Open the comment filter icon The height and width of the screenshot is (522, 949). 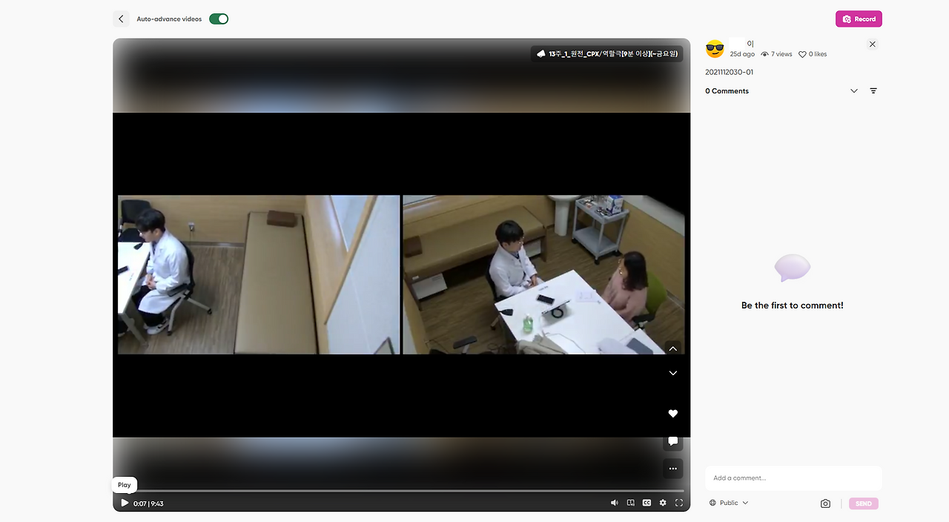(873, 90)
